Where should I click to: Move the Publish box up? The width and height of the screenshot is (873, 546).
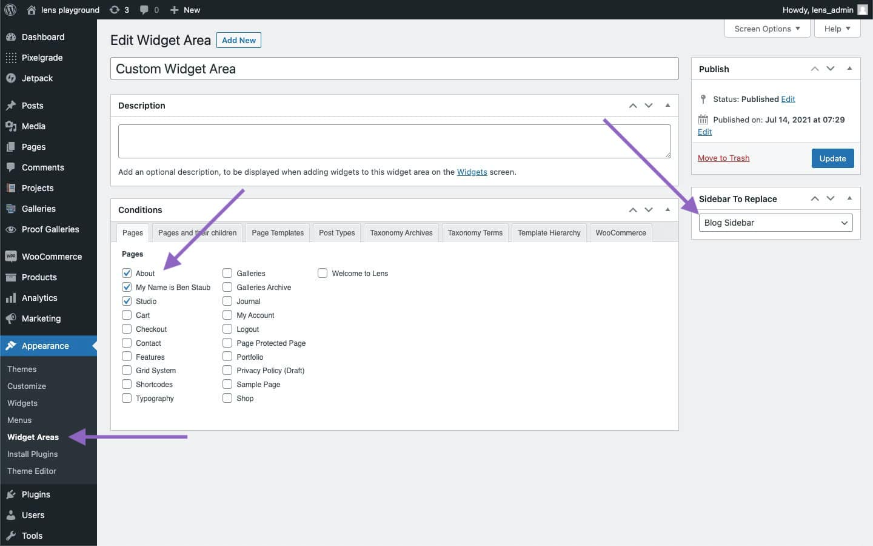coord(815,69)
